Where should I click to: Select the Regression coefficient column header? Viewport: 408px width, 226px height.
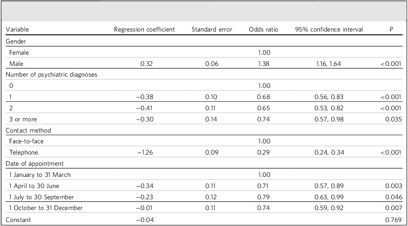tap(144, 30)
